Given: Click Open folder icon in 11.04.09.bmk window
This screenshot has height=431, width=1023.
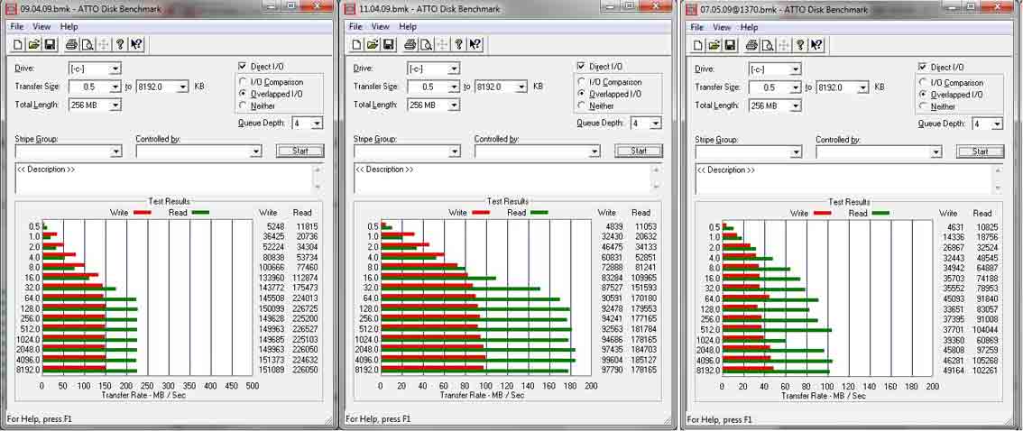Looking at the screenshot, I should pyautogui.click(x=373, y=44).
